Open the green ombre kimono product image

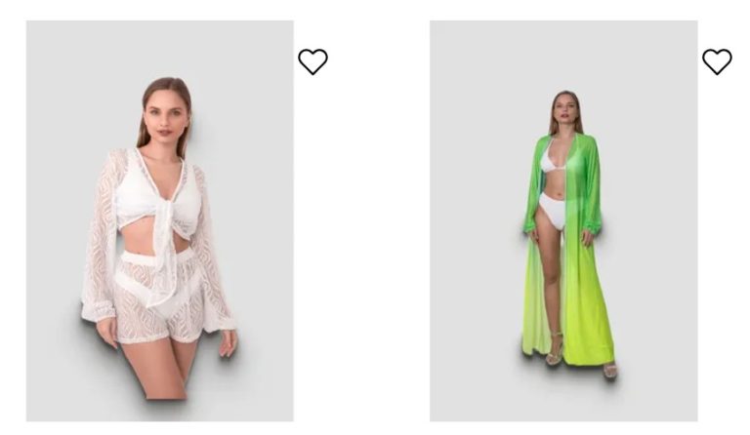(563, 220)
